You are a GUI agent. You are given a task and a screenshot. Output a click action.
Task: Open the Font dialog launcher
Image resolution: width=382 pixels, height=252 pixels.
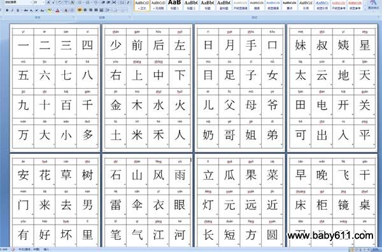pos(73,18)
